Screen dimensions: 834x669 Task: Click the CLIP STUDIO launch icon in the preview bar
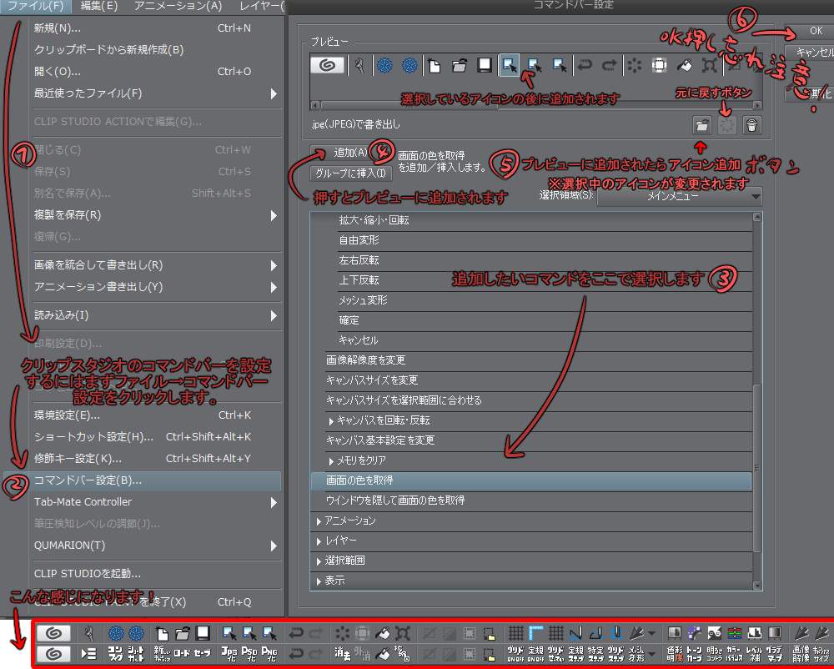point(327,65)
